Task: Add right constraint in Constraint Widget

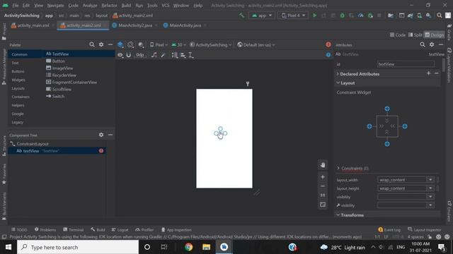Action: pyautogui.click(x=405, y=126)
